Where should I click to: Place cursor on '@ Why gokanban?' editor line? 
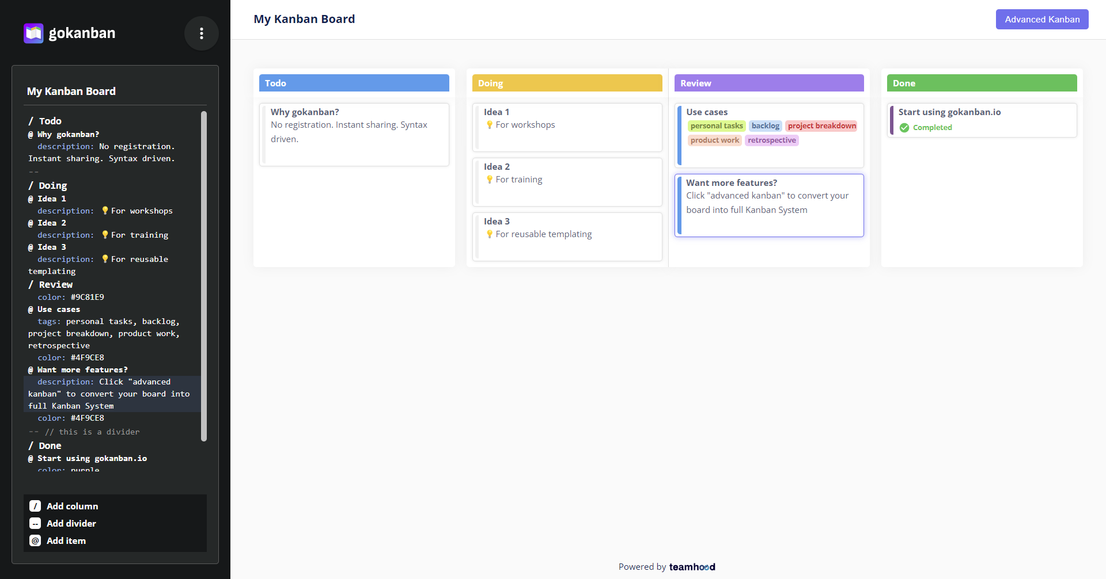(x=63, y=134)
